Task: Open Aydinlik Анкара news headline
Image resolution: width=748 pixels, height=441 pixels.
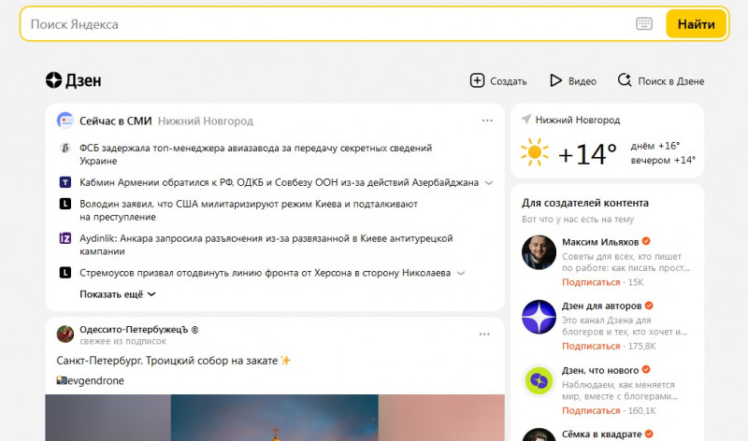Action: pos(266,245)
